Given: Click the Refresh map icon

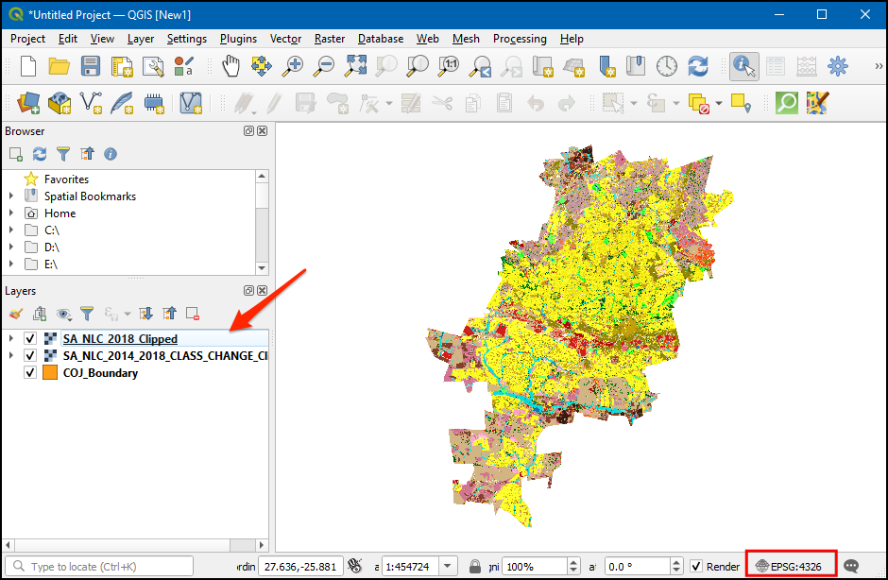Looking at the screenshot, I should click(698, 66).
